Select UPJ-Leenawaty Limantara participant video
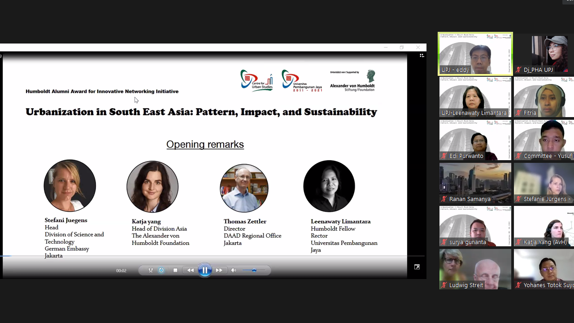This screenshot has height=323, width=574. click(475, 96)
